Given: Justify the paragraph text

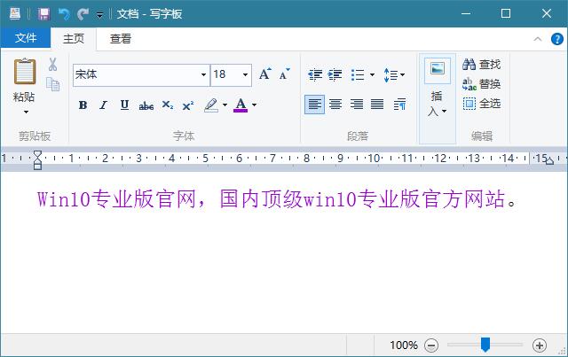Looking at the screenshot, I should [x=377, y=105].
